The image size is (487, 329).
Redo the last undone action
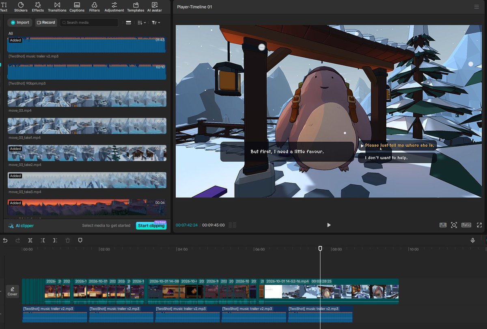[x=18, y=240]
